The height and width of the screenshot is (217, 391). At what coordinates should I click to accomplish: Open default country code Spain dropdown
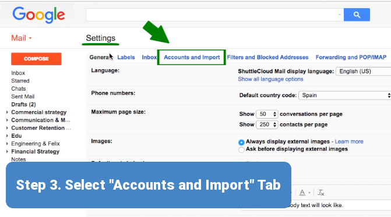pyautogui.click(x=344, y=95)
